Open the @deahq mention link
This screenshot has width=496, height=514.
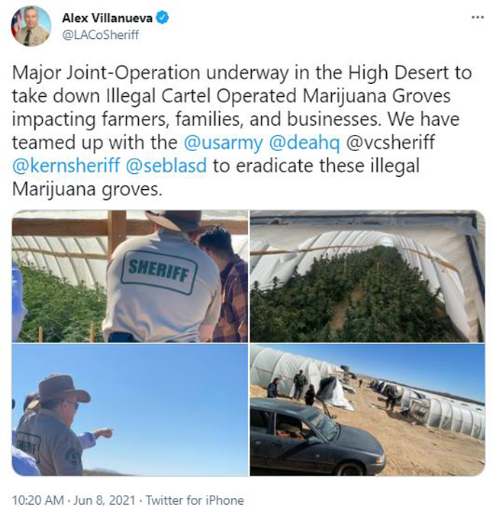[x=304, y=143]
